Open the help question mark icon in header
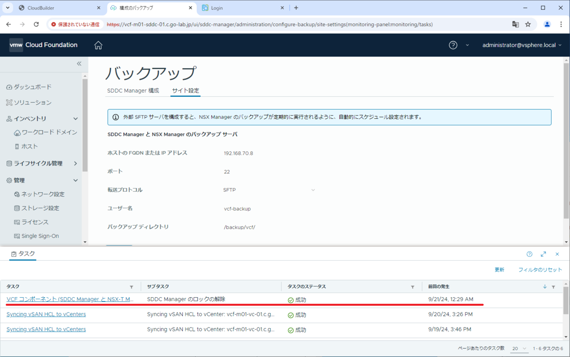Image resolution: width=570 pixels, height=357 pixels. (x=453, y=45)
